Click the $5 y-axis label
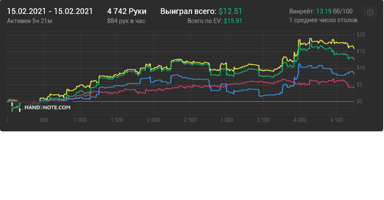Screen dimensions: 384x200 tap(359, 85)
